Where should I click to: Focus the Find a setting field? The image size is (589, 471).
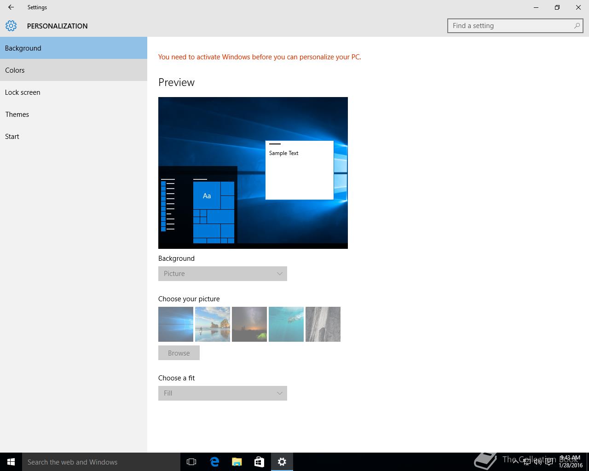pyautogui.click(x=515, y=26)
